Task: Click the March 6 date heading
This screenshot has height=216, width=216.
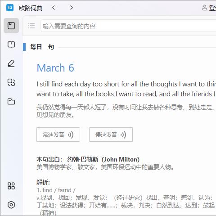Action: (55, 68)
